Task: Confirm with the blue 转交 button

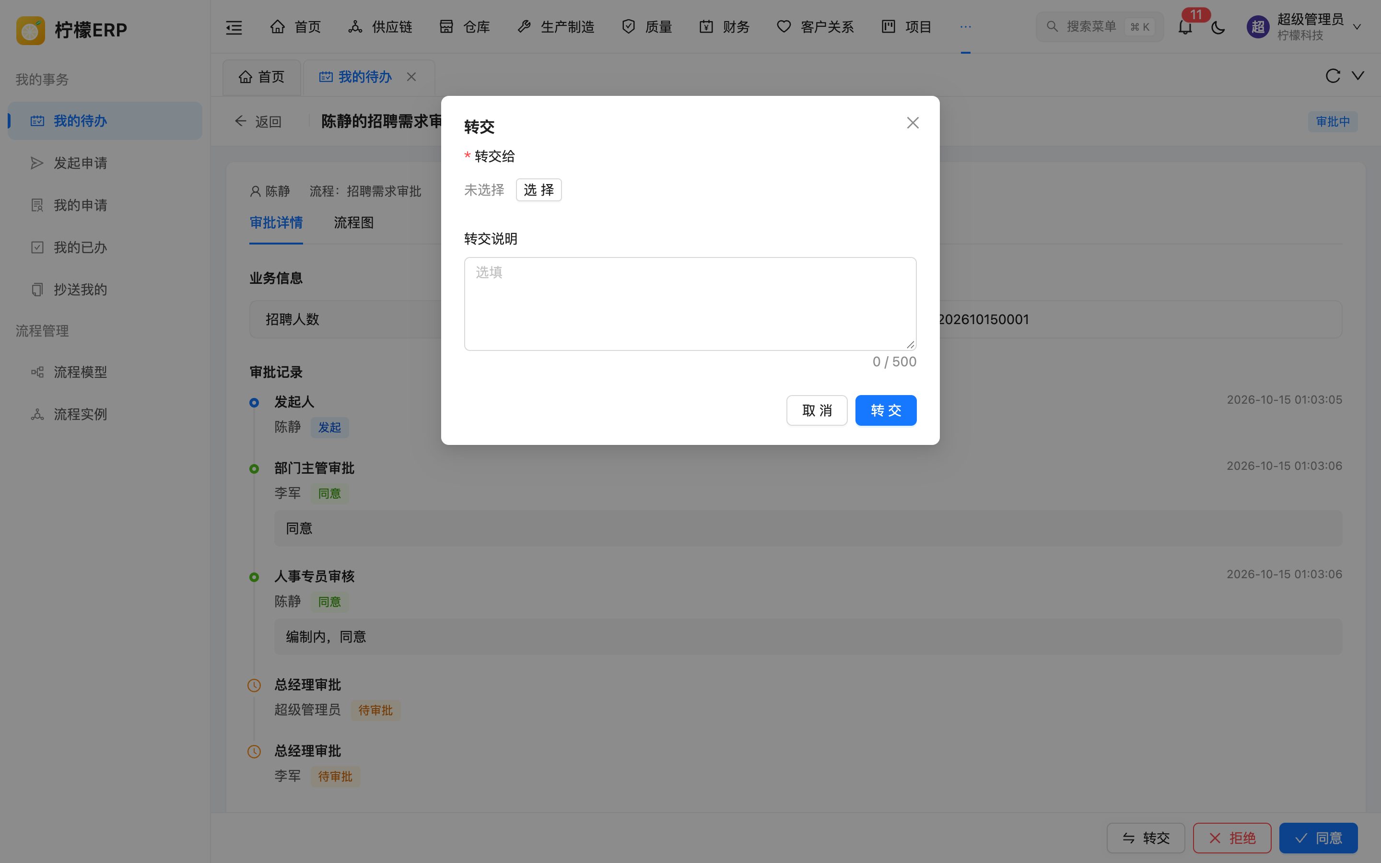Action: [886, 410]
